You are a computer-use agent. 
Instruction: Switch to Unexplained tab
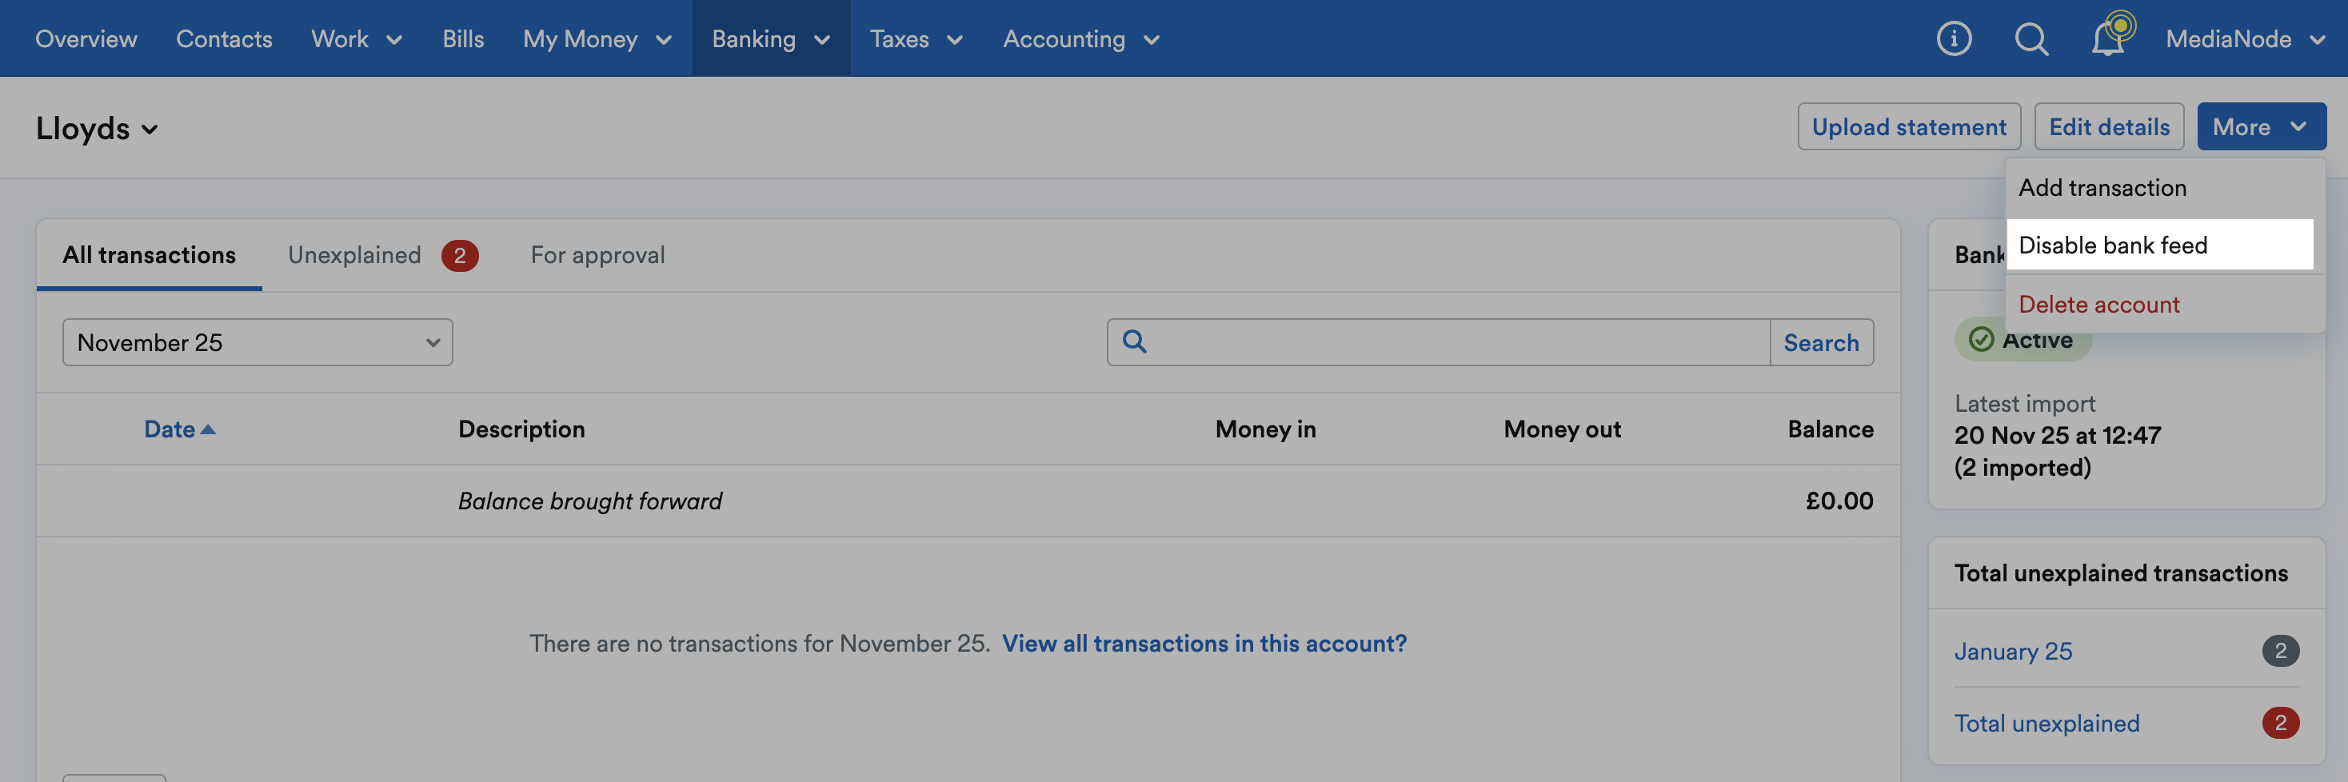tap(382, 255)
